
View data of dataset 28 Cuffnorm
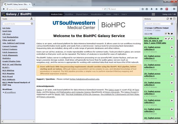pos(166,39)
